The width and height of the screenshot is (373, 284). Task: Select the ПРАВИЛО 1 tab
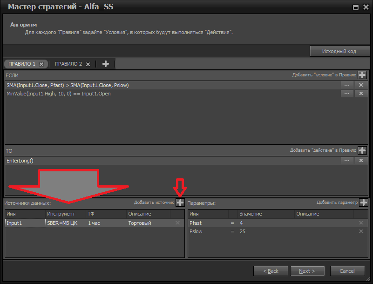[22, 64]
